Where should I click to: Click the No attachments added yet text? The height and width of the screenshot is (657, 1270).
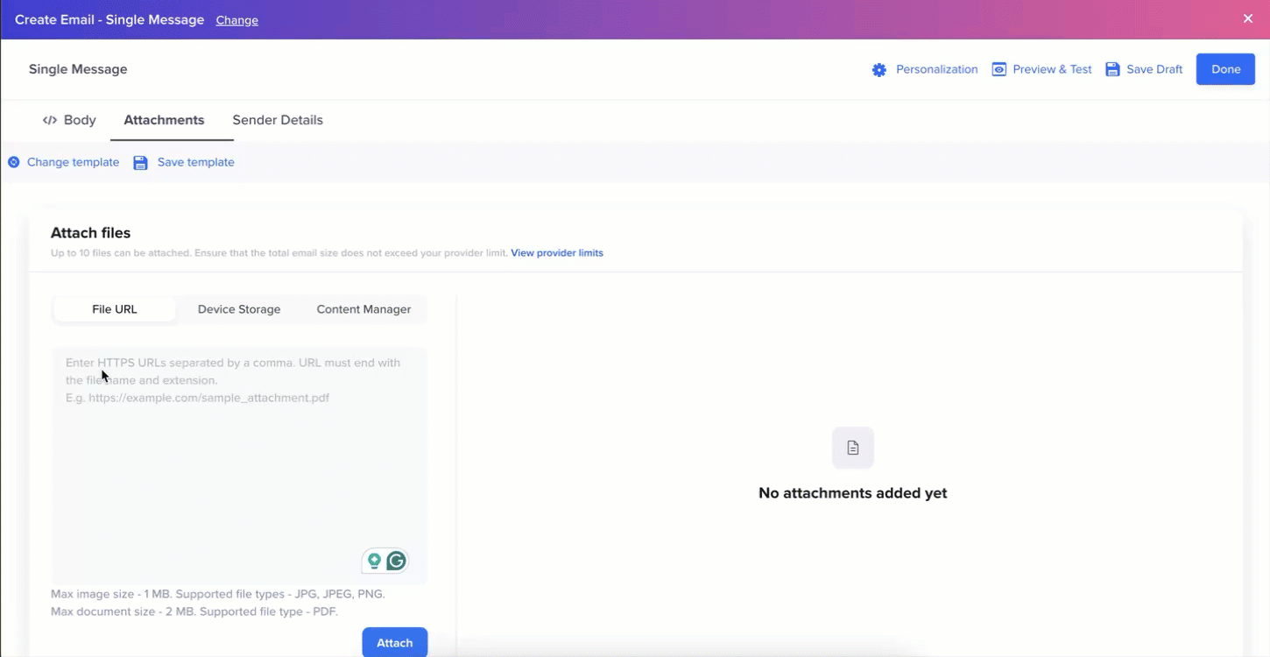853,493
